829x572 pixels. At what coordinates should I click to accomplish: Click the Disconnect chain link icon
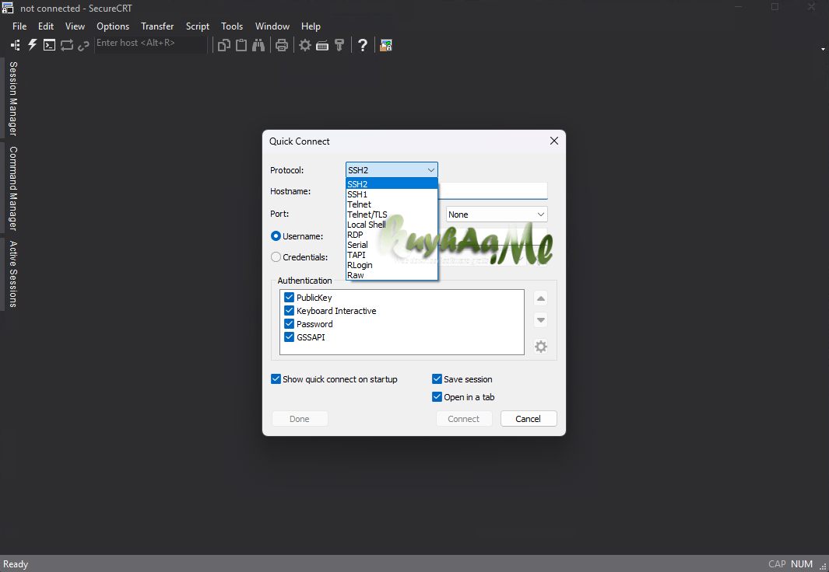coord(83,46)
